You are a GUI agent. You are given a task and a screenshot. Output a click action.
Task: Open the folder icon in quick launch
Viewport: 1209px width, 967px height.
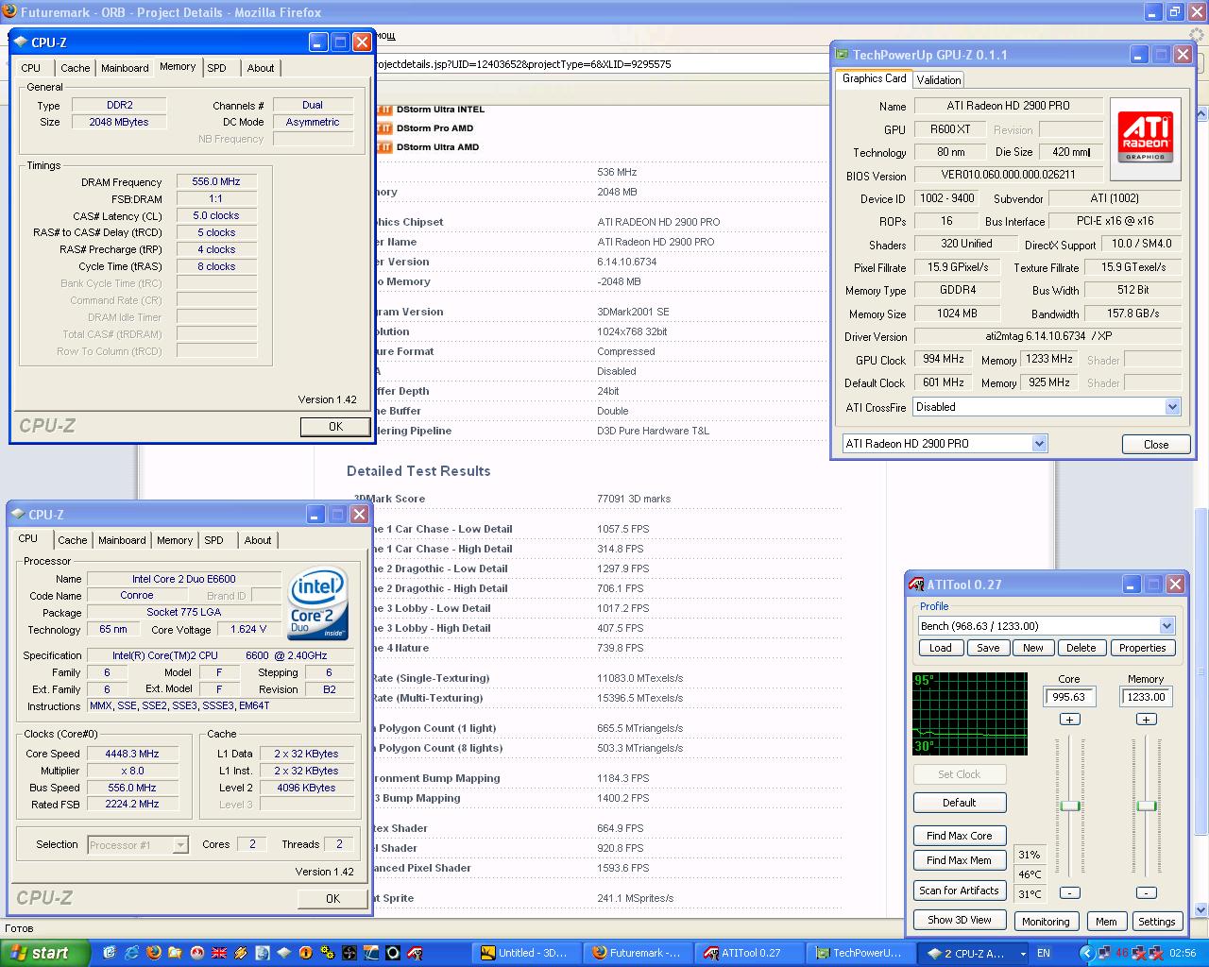point(175,953)
